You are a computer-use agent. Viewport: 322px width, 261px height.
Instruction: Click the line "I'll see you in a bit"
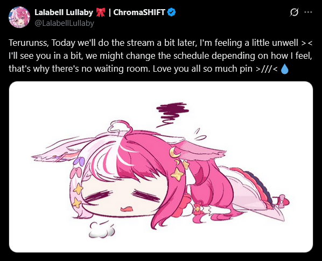click(160, 56)
